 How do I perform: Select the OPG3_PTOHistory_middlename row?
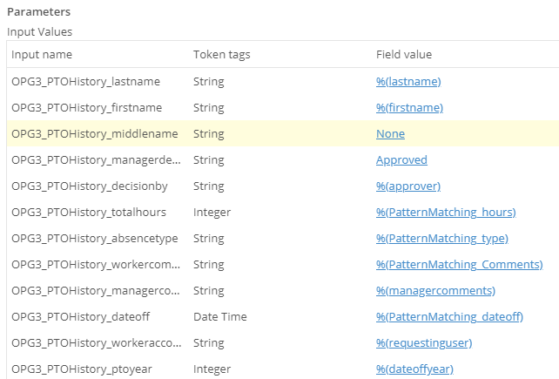[x=94, y=134]
